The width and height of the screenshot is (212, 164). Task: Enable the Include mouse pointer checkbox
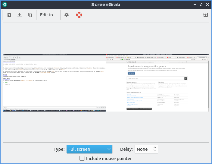[82, 158]
